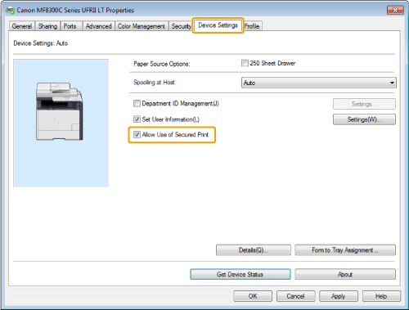
Task: Click the printer icon in title bar
Action: [x=10, y=11]
